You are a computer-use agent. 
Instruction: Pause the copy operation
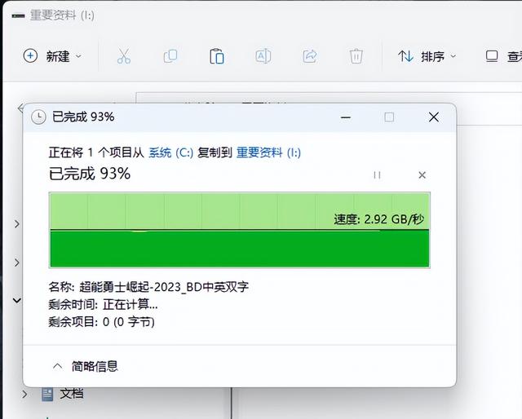click(x=377, y=175)
